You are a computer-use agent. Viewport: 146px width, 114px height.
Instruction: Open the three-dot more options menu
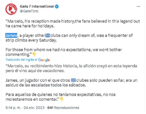pos(138,7)
